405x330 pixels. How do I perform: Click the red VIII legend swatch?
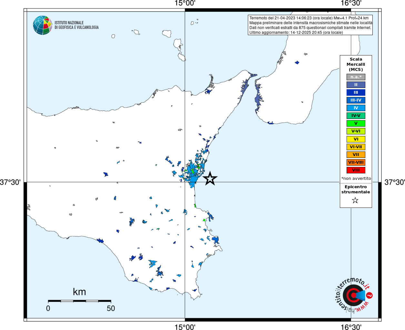click(x=356, y=170)
